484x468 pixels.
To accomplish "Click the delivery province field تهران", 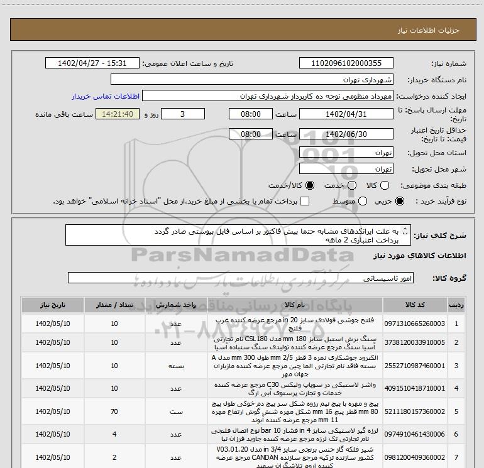I will (346, 152).
